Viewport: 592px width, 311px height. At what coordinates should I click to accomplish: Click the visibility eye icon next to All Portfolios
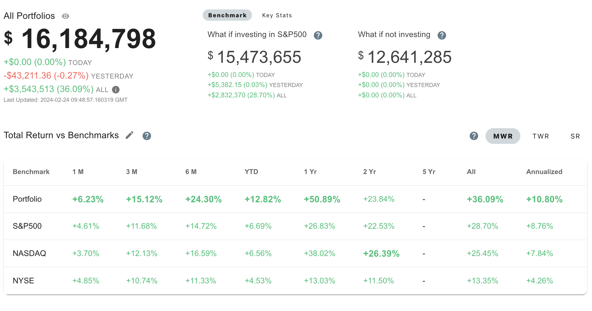point(65,16)
